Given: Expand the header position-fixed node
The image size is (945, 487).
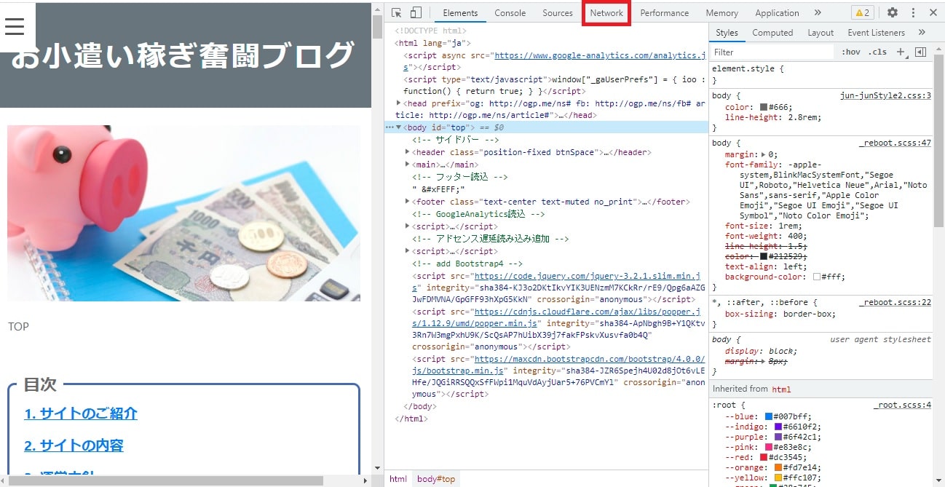Looking at the screenshot, I should click(407, 152).
